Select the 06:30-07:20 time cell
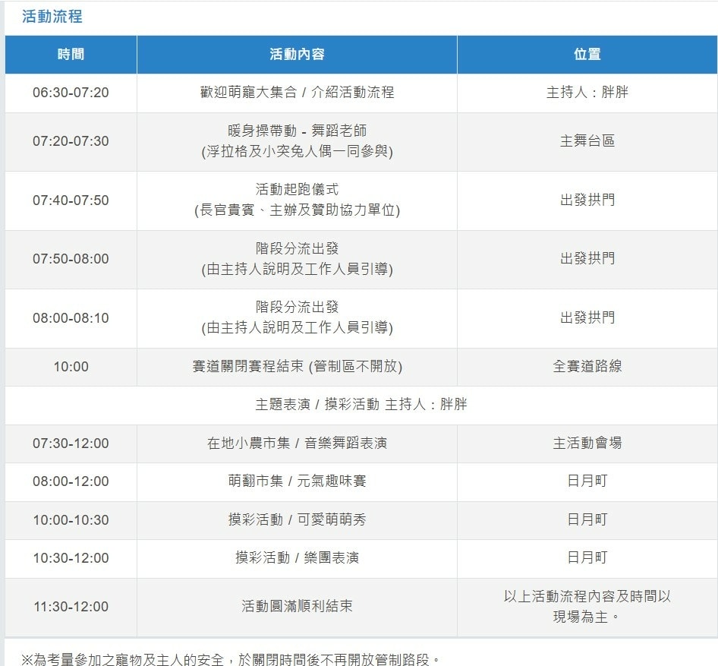 tap(71, 93)
